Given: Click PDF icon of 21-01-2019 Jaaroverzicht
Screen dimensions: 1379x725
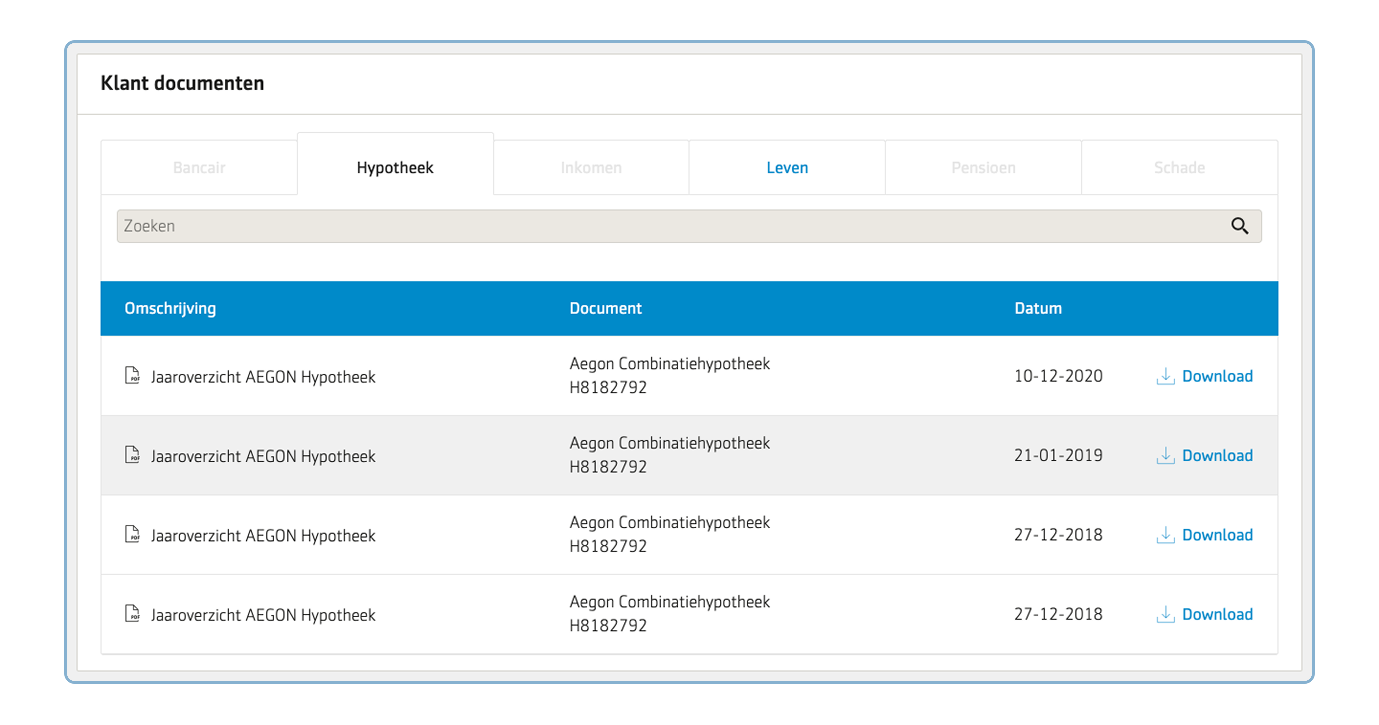Looking at the screenshot, I should 132,455.
